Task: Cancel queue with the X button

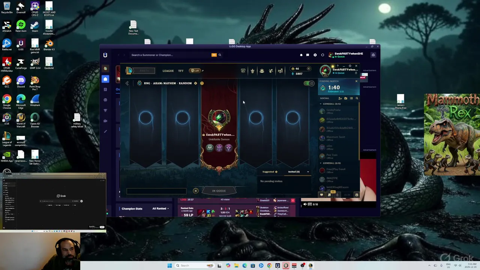Action: pos(195,191)
